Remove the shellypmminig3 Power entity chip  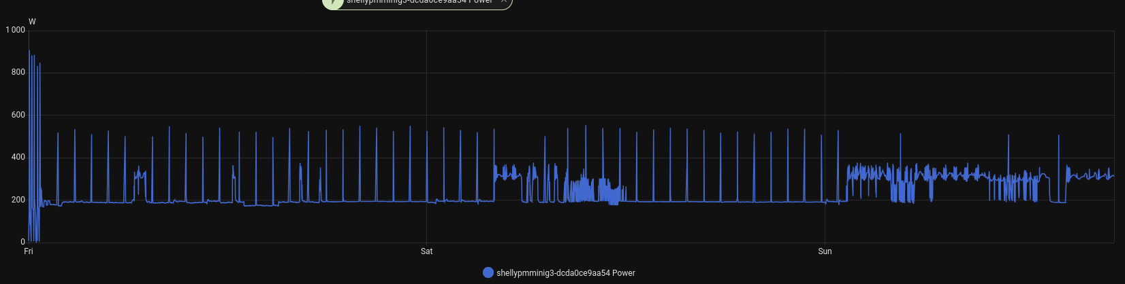click(x=504, y=2)
